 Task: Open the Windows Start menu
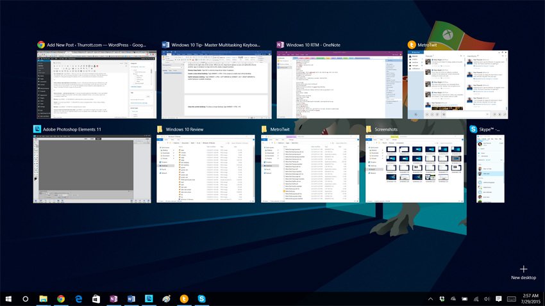tap(8, 299)
